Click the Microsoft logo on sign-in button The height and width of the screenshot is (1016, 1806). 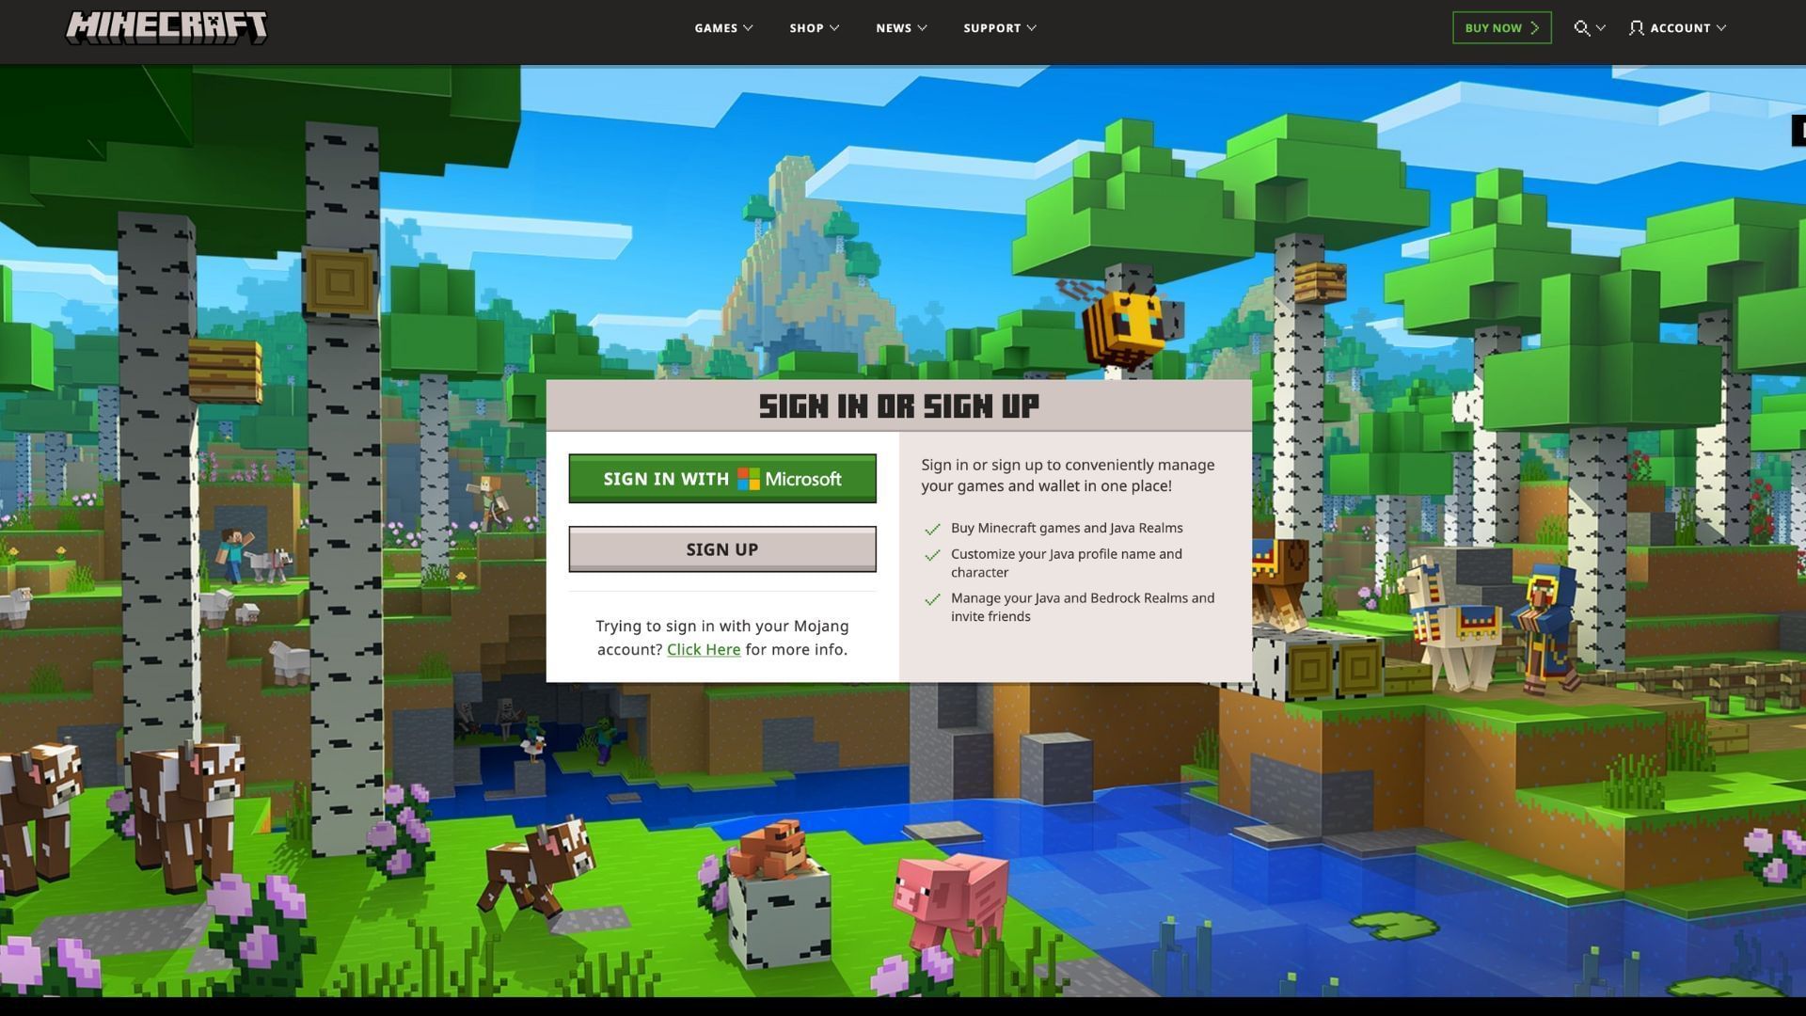point(748,479)
